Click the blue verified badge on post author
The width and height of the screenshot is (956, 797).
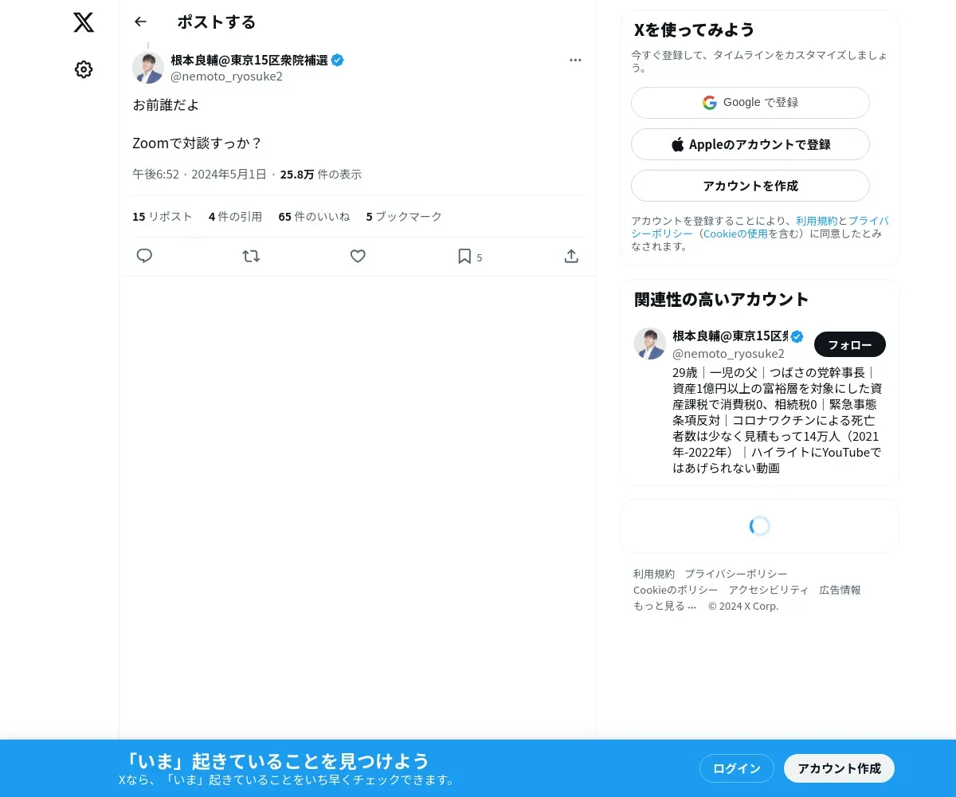pos(338,60)
